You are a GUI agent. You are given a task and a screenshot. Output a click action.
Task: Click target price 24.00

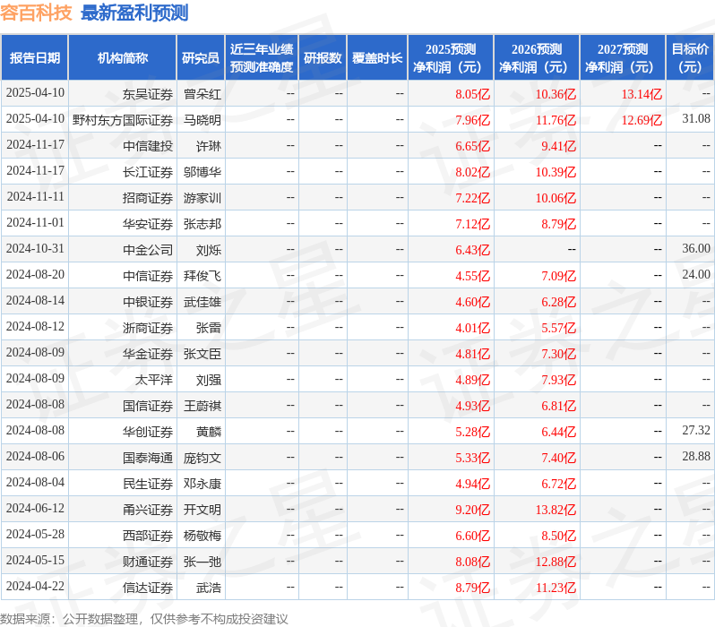click(696, 274)
